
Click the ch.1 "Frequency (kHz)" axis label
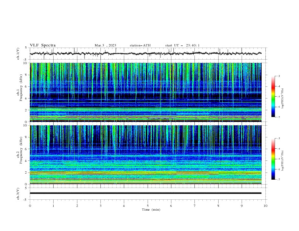point(21,88)
